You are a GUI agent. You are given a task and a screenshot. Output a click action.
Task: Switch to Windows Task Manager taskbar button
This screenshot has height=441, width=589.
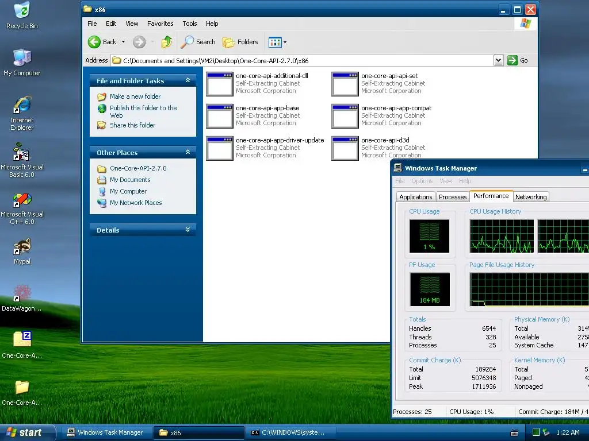tap(106, 432)
